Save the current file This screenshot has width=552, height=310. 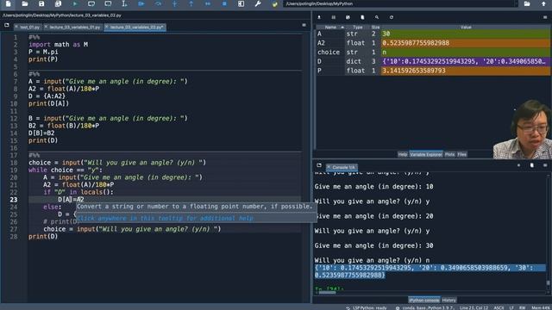point(41,3)
